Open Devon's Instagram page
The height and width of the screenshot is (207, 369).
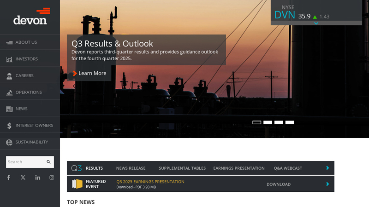52,178
